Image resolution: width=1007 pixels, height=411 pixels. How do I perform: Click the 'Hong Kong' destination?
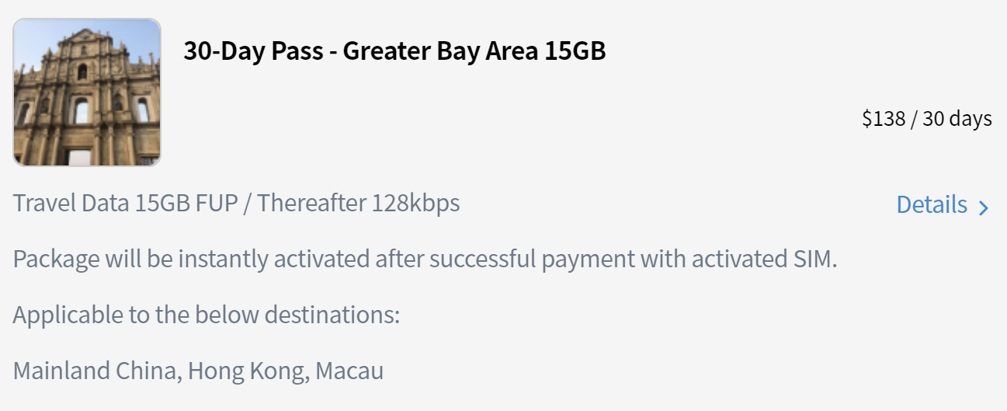click(x=243, y=371)
